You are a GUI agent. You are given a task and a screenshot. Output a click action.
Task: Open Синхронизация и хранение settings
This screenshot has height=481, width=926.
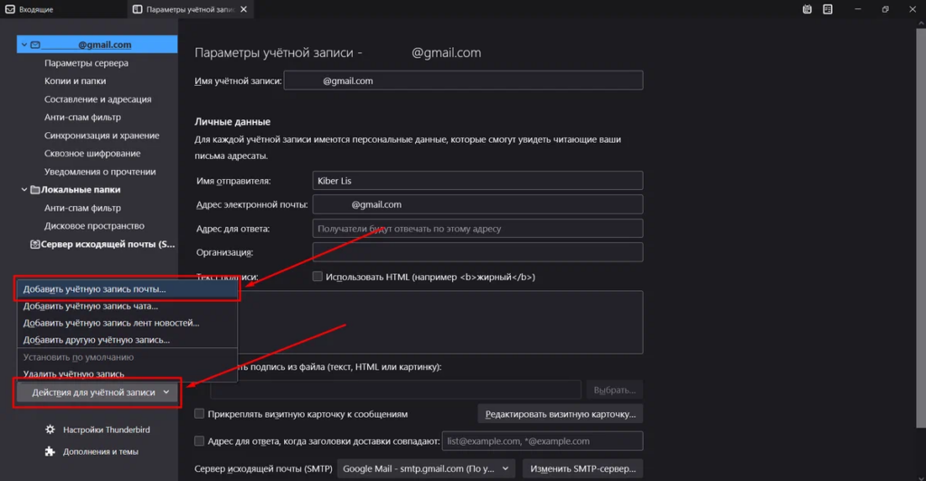101,136
